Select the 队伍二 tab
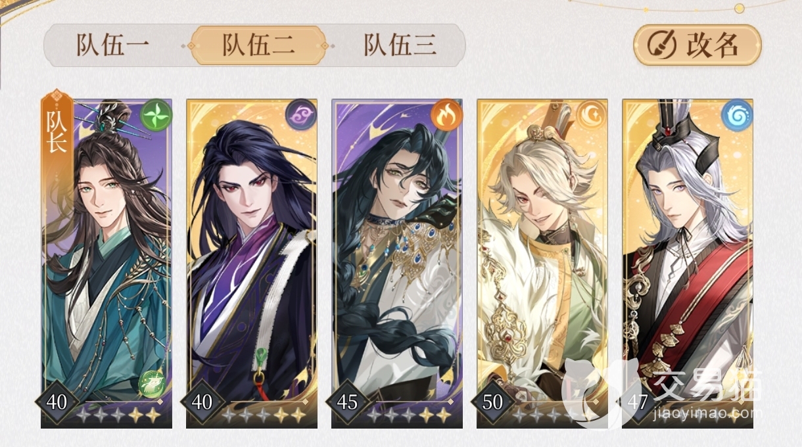This screenshot has height=447, width=802. point(258,46)
